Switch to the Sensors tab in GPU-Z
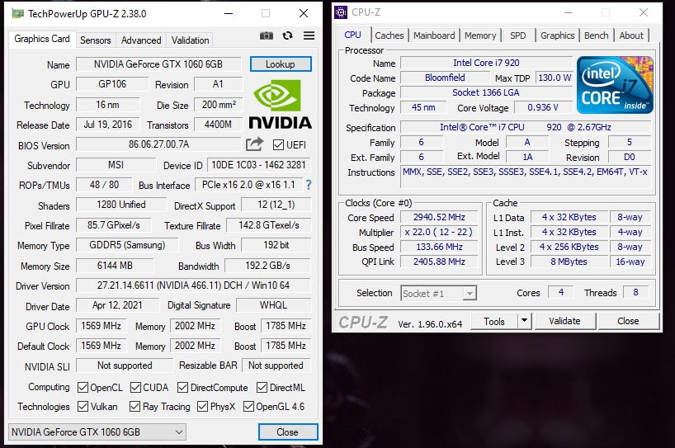675x448 pixels. pyautogui.click(x=95, y=40)
